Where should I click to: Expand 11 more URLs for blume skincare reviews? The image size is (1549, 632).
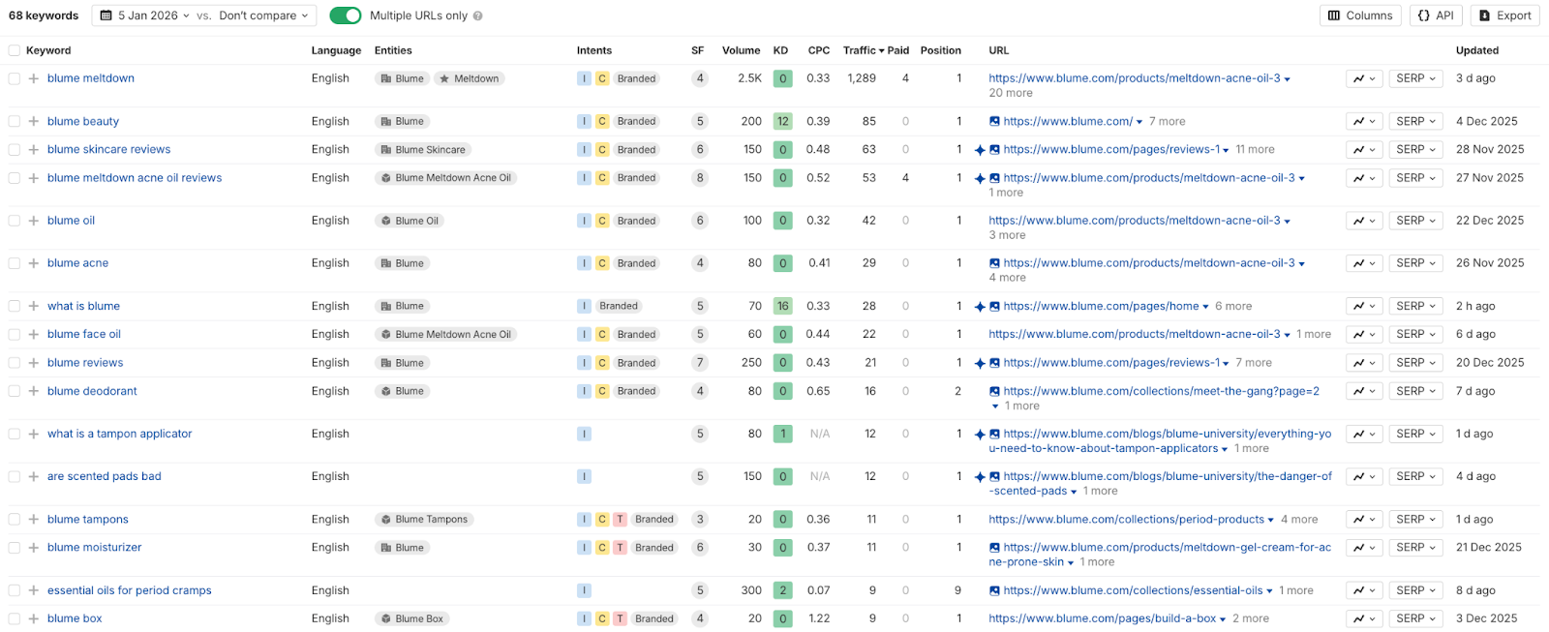[x=1255, y=149]
